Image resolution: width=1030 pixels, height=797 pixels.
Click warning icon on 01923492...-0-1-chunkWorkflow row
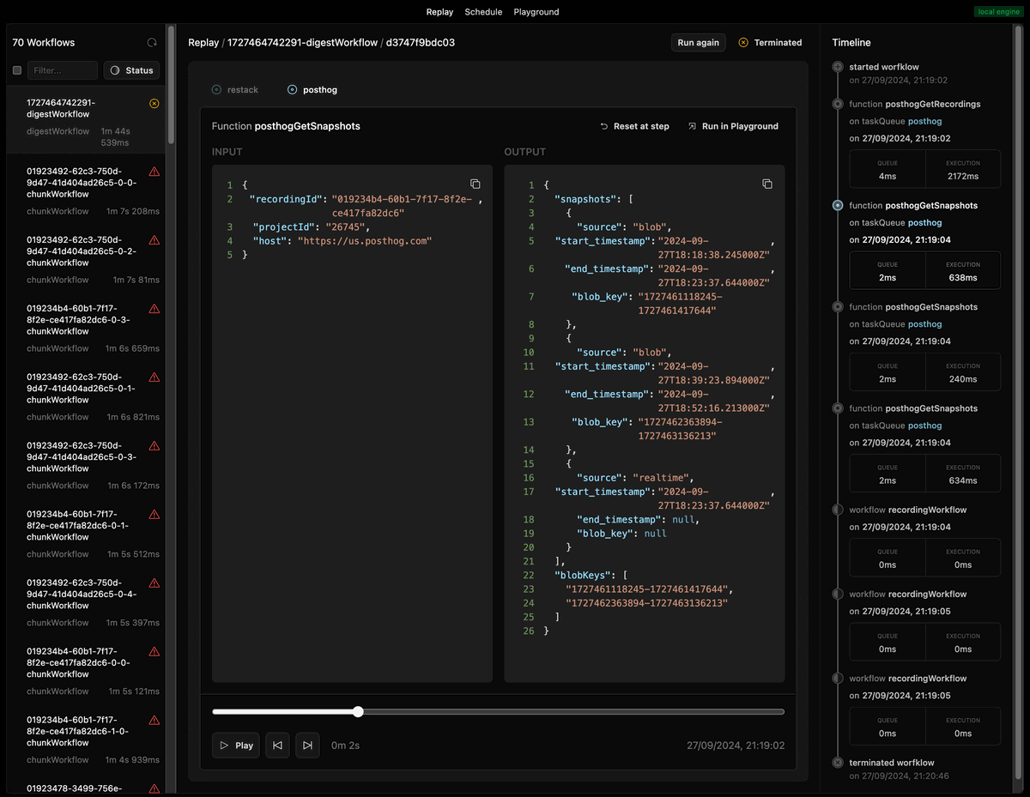click(154, 377)
